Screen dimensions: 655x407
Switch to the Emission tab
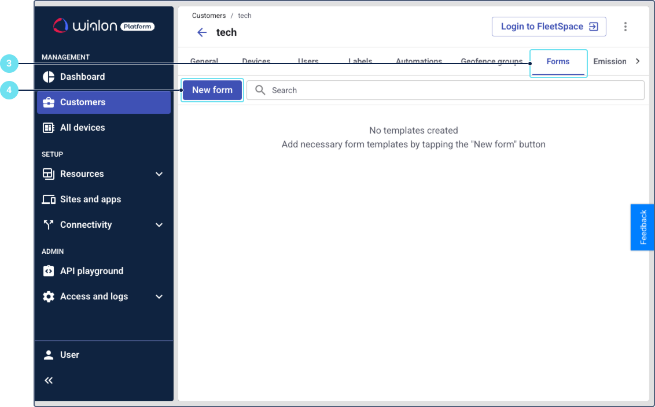tap(609, 62)
